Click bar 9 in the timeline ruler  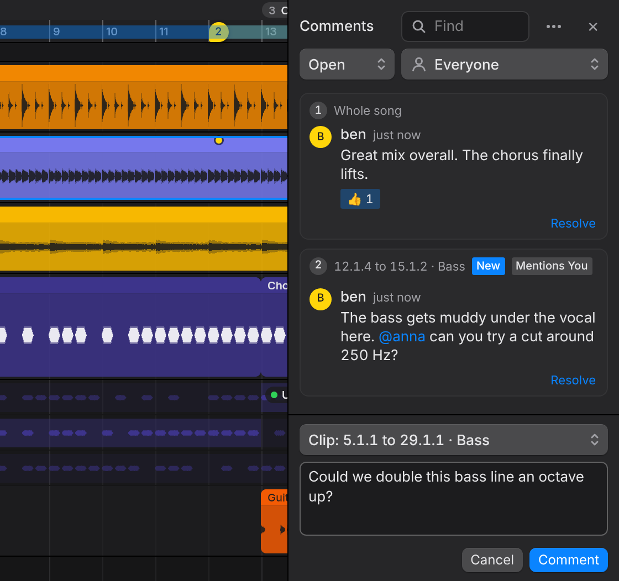point(56,31)
